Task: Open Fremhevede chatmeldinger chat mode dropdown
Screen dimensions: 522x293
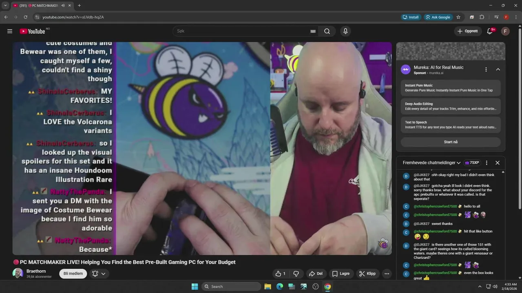Action: pos(431,163)
